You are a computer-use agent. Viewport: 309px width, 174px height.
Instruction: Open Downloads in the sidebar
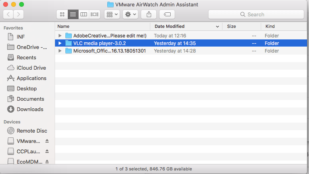pos(30,109)
